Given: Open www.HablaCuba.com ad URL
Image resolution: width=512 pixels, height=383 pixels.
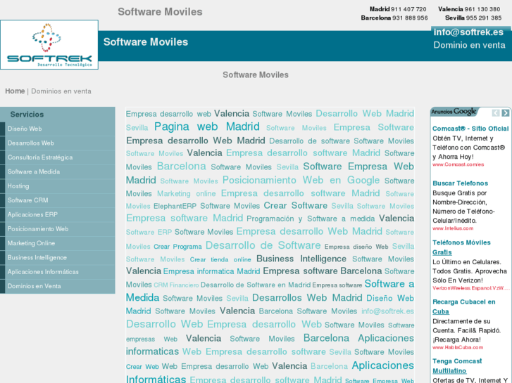Looking at the screenshot, I should click(458, 347).
